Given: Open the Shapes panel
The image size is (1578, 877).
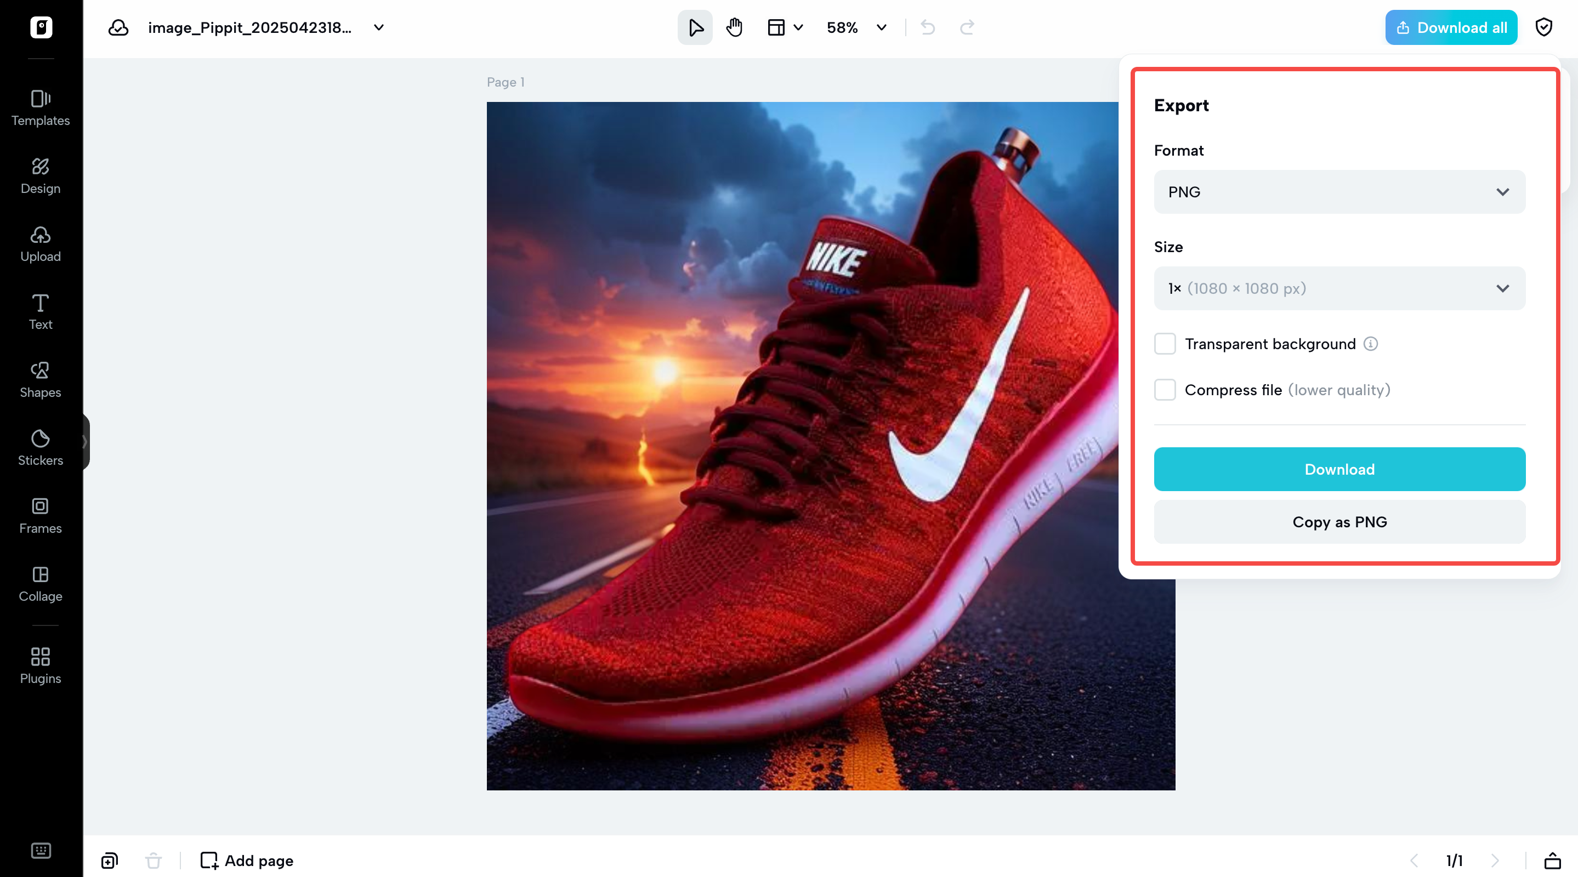Looking at the screenshot, I should pos(41,379).
